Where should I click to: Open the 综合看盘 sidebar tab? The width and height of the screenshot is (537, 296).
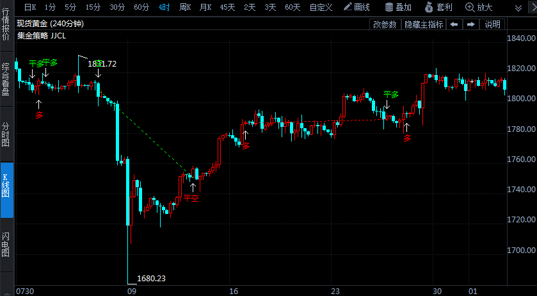coord(6,79)
